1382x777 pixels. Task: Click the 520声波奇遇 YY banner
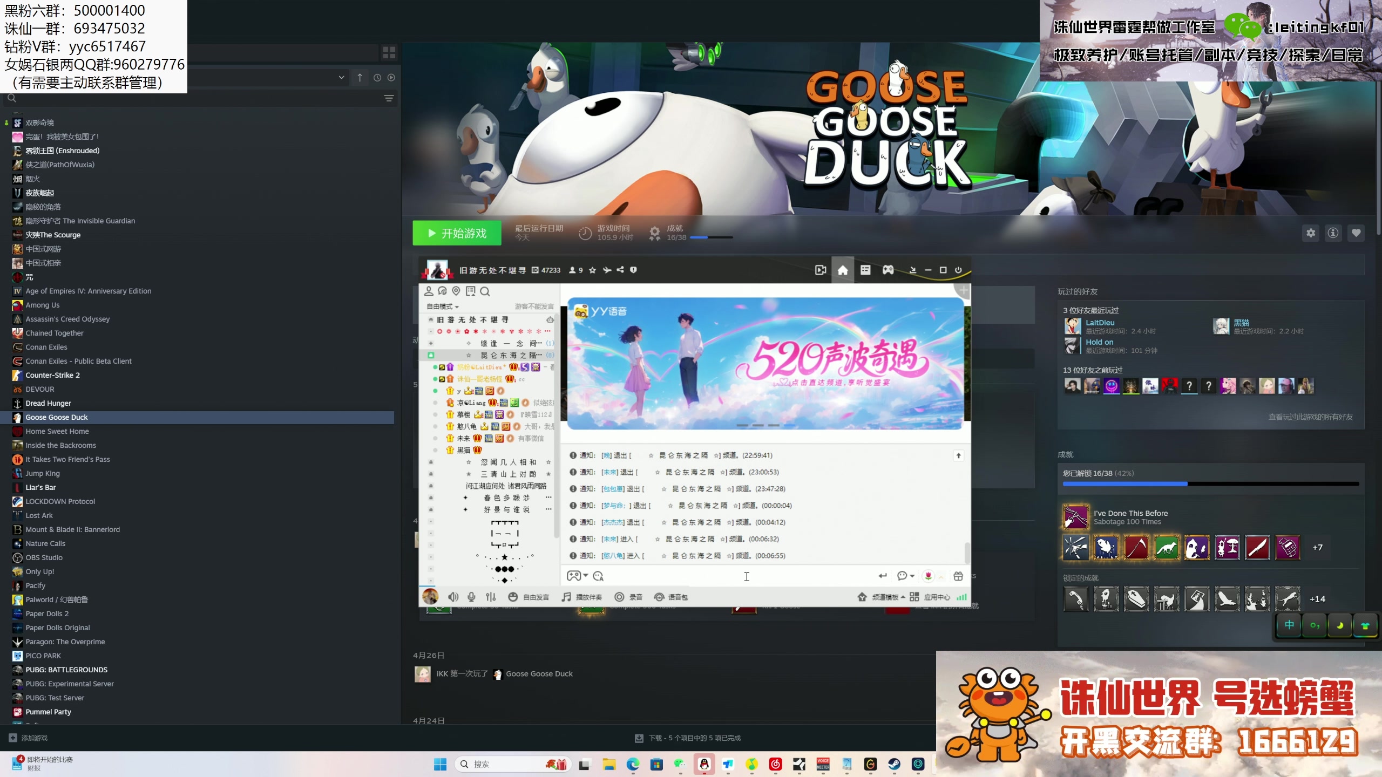tap(765, 364)
